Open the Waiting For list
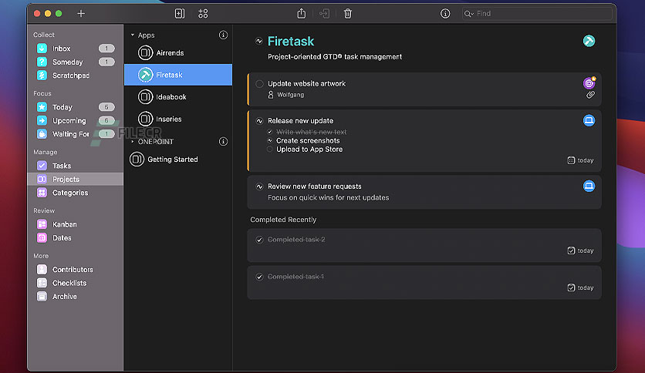 (x=76, y=134)
